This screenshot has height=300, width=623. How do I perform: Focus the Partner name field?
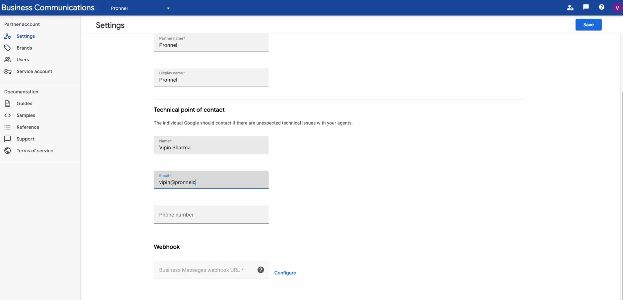211,42
